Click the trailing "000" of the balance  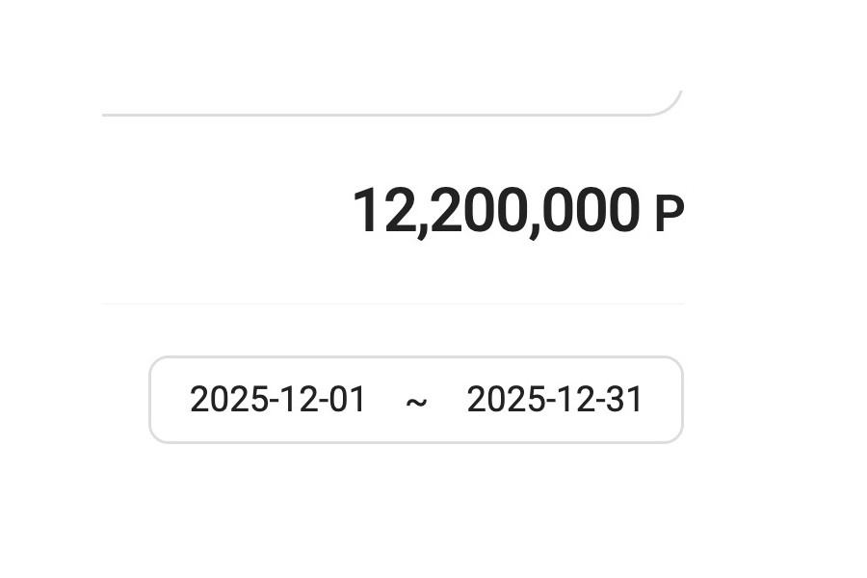tap(591, 212)
